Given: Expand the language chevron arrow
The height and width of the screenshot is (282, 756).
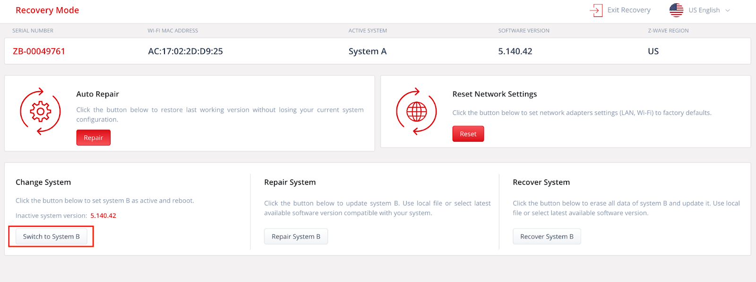Looking at the screenshot, I should (x=728, y=10).
